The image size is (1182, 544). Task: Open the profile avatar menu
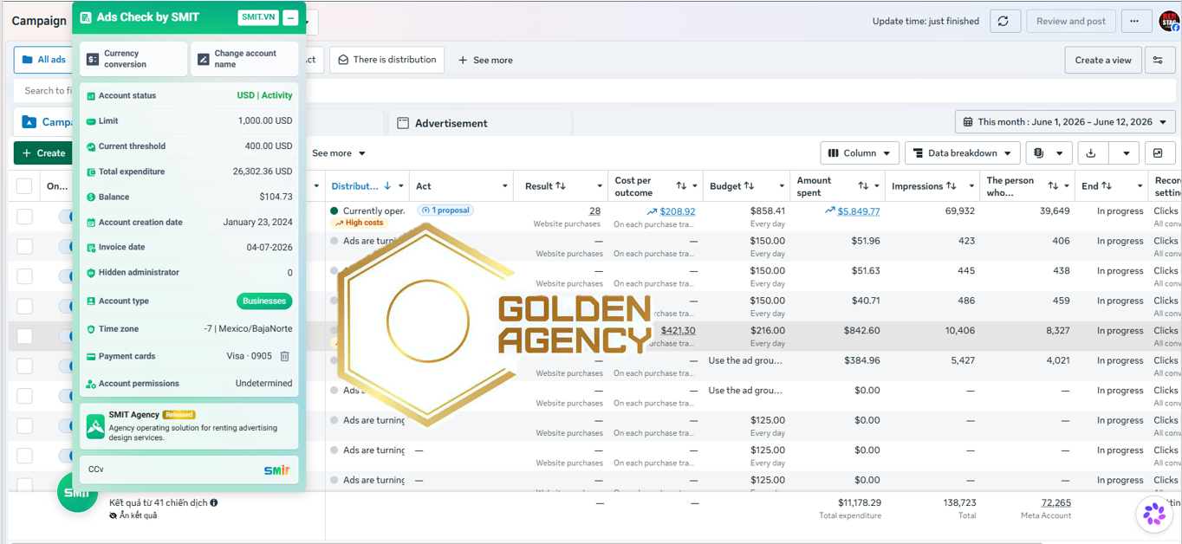1169,22
